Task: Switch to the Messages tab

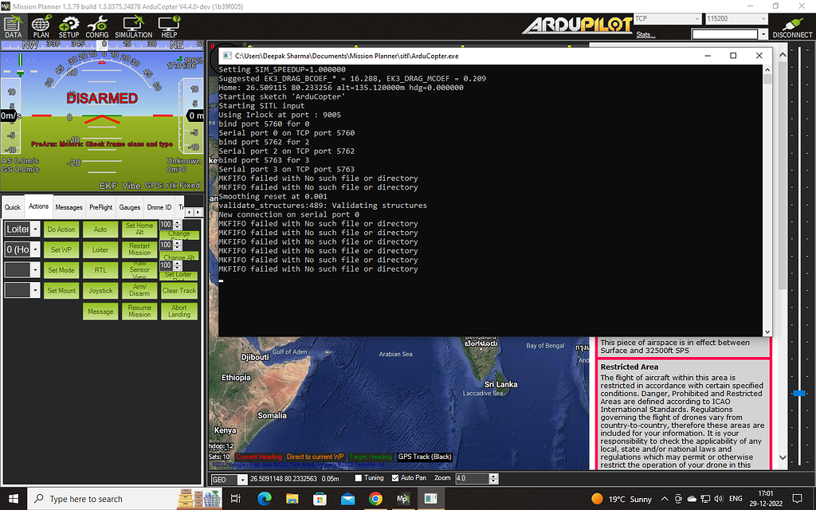Action: pyautogui.click(x=69, y=206)
